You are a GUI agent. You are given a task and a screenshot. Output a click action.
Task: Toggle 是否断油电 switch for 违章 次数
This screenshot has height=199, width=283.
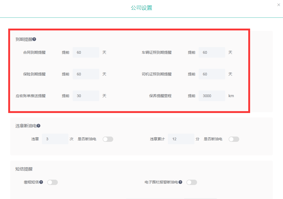(108, 139)
